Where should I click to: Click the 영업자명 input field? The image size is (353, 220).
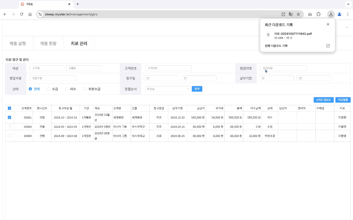click(53, 78)
